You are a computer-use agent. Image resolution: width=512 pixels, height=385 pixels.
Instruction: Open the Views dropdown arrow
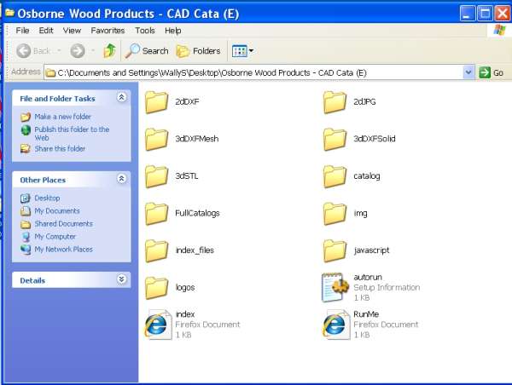click(x=251, y=51)
